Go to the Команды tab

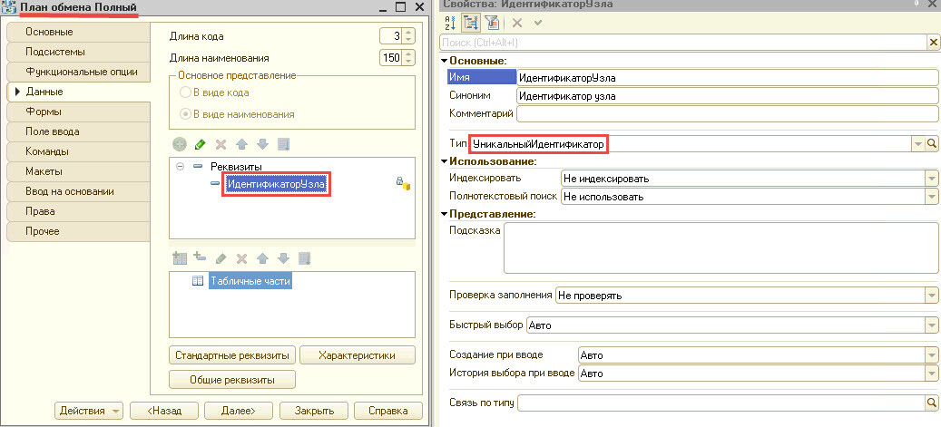point(78,151)
